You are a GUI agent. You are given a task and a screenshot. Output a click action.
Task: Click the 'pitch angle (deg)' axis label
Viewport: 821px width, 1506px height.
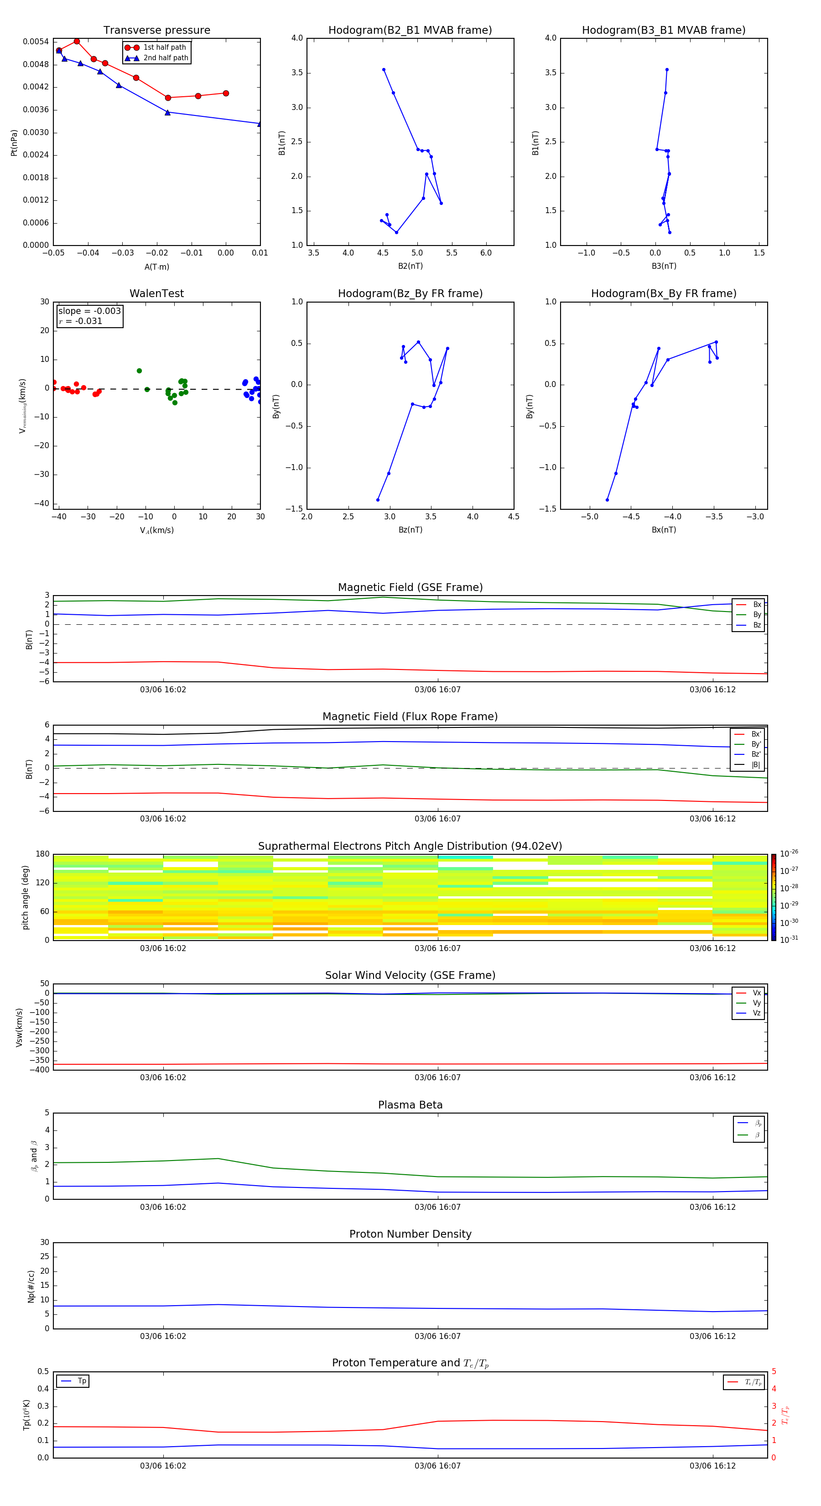point(25,897)
